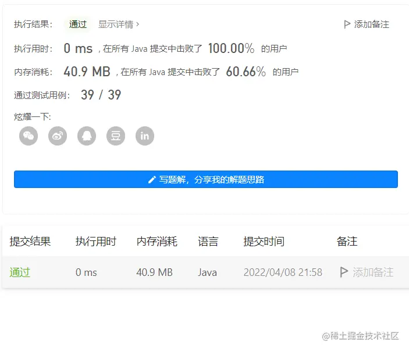
Task: Click the 39 / 39 test cases value
Action: (x=101, y=95)
